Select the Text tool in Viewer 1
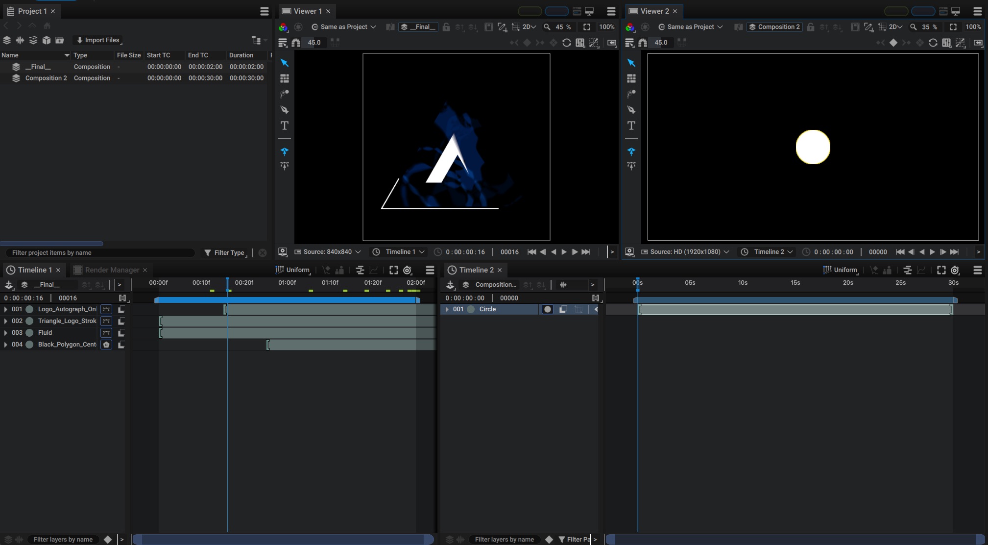988x545 pixels. (285, 125)
